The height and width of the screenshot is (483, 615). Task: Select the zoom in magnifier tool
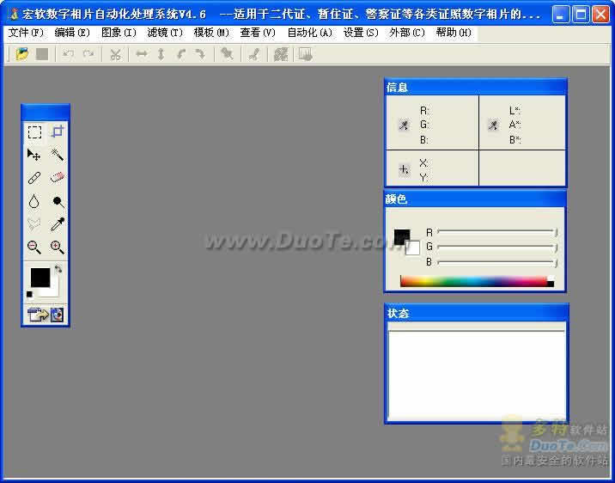point(58,248)
